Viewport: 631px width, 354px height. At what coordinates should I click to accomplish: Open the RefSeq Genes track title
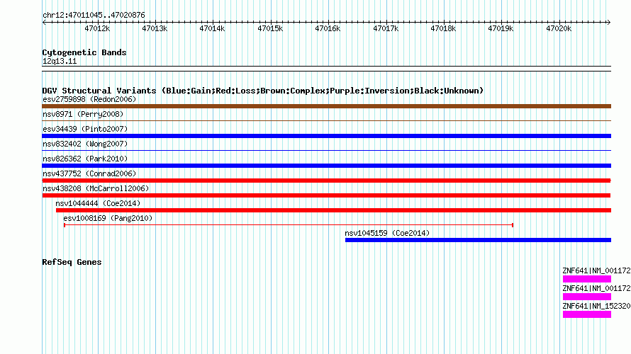coord(72,262)
